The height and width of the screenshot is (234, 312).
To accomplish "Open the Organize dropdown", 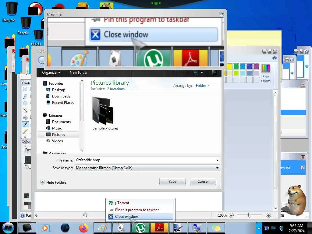I will pyautogui.click(x=51, y=73).
